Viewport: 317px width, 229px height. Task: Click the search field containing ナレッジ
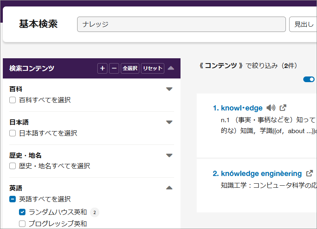pos(181,24)
